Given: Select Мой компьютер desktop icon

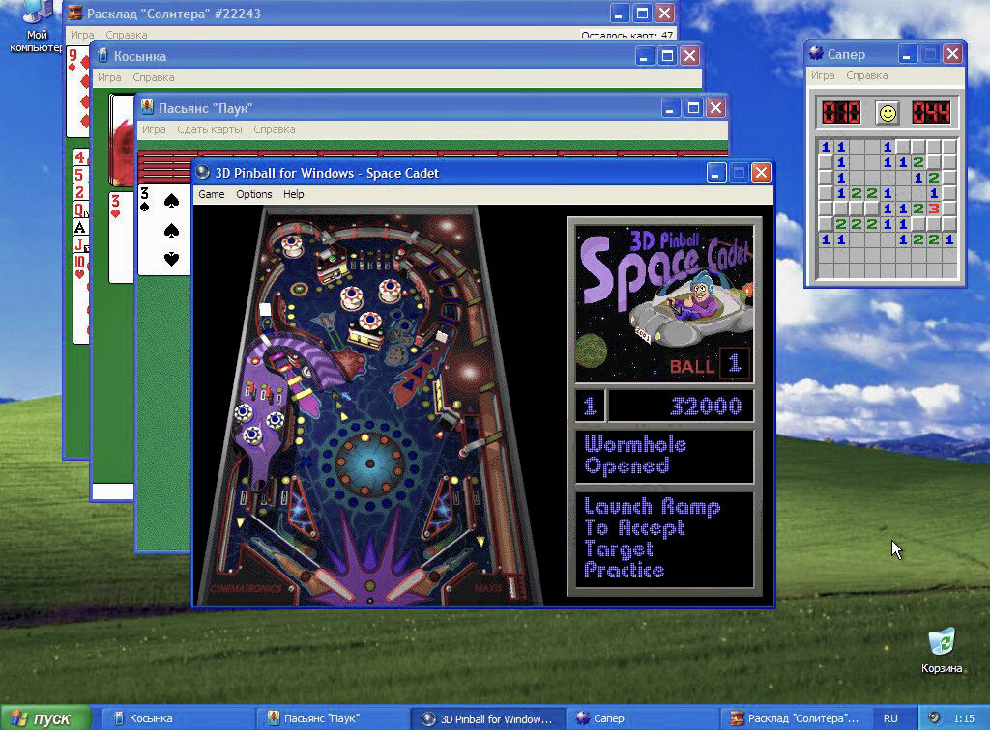Looking at the screenshot, I should 37,25.
